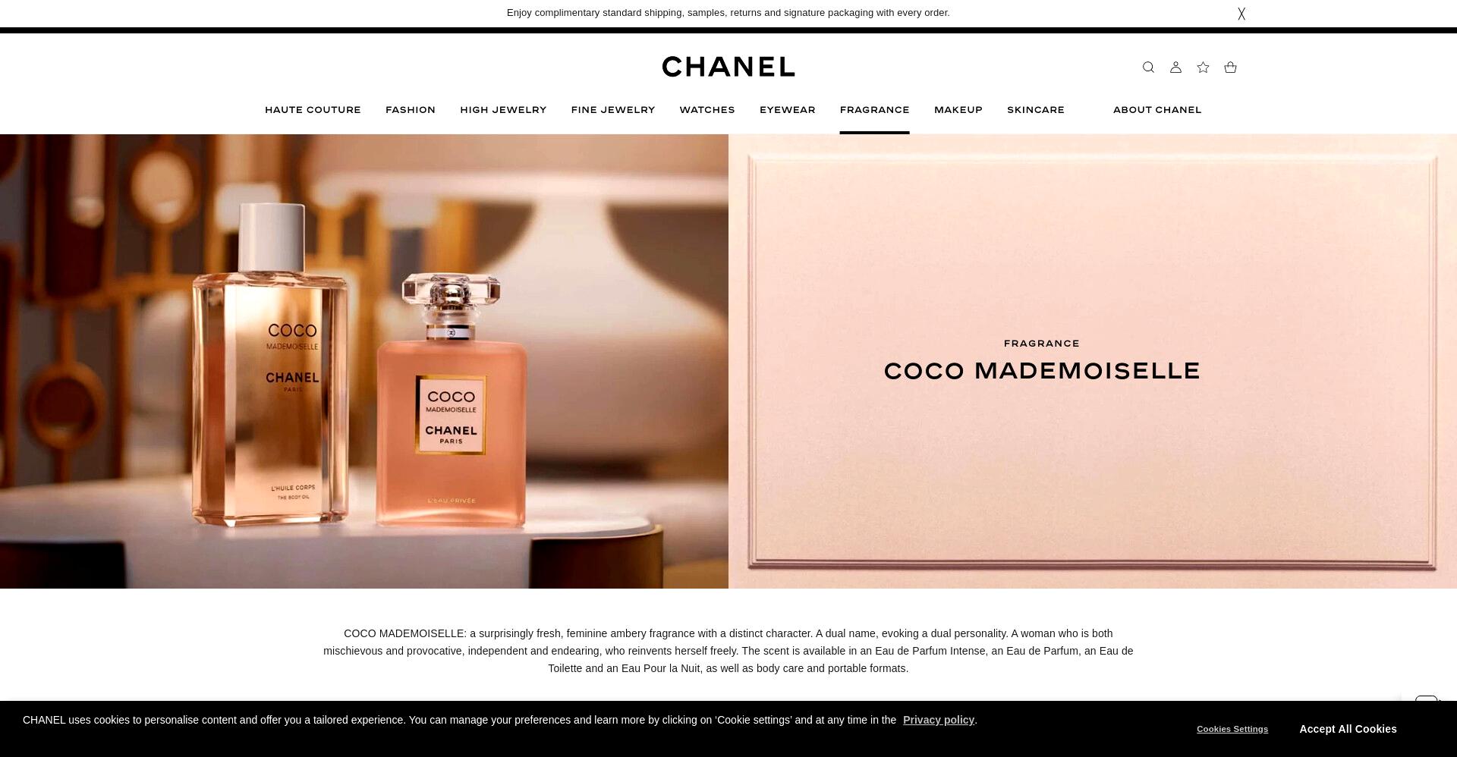This screenshot has height=757, width=1457.
Task: Open the Makeup menu item
Action: click(x=958, y=110)
